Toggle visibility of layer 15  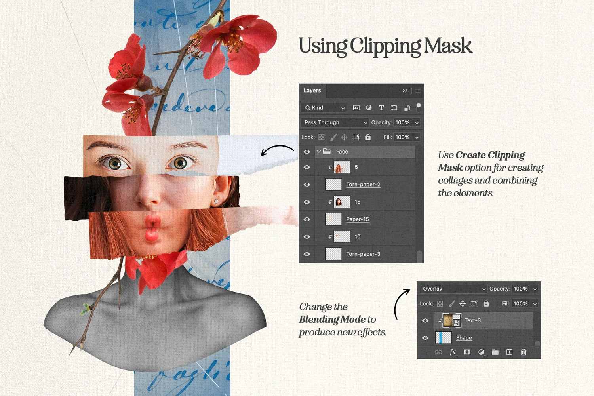pyautogui.click(x=307, y=202)
